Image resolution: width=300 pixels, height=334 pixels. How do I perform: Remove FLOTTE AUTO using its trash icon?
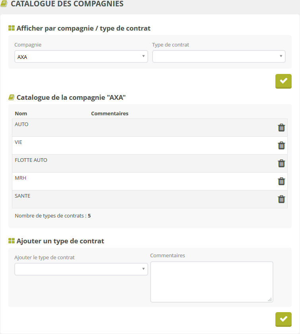pos(281,163)
